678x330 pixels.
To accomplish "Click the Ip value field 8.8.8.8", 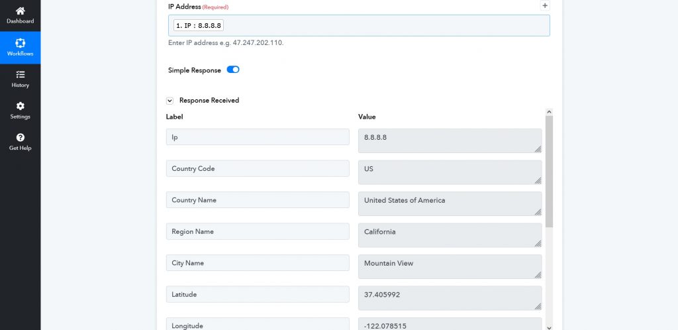I will (449, 140).
